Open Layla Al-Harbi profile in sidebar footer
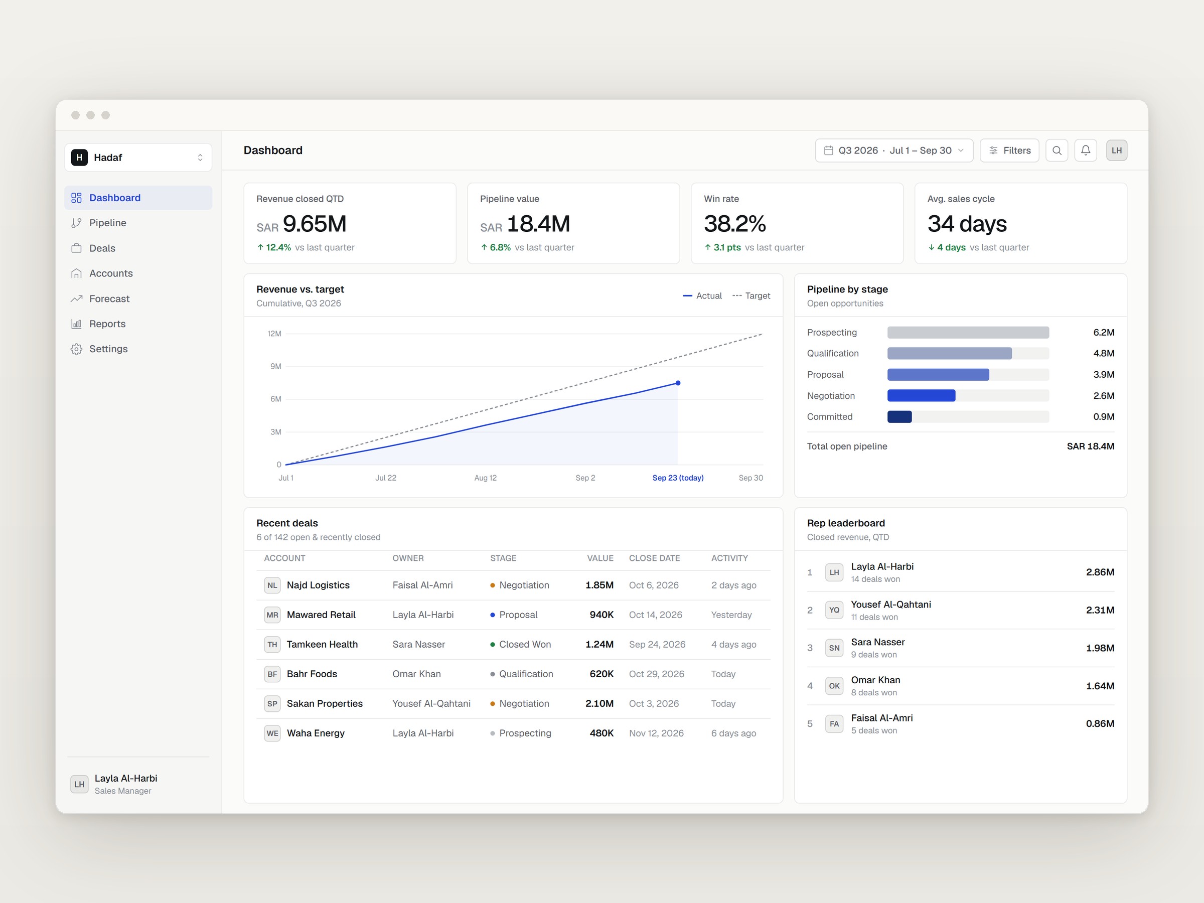Viewport: 1204px width, 903px height. coord(138,784)
